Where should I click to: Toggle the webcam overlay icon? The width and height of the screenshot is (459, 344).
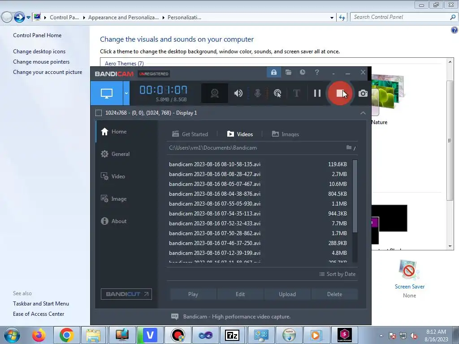pos(215,93)
